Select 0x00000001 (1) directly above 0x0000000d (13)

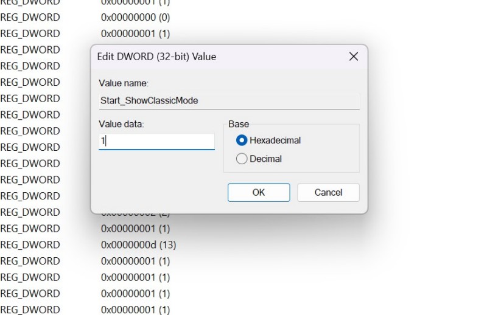pyautogui.click(x=135, y=229)
